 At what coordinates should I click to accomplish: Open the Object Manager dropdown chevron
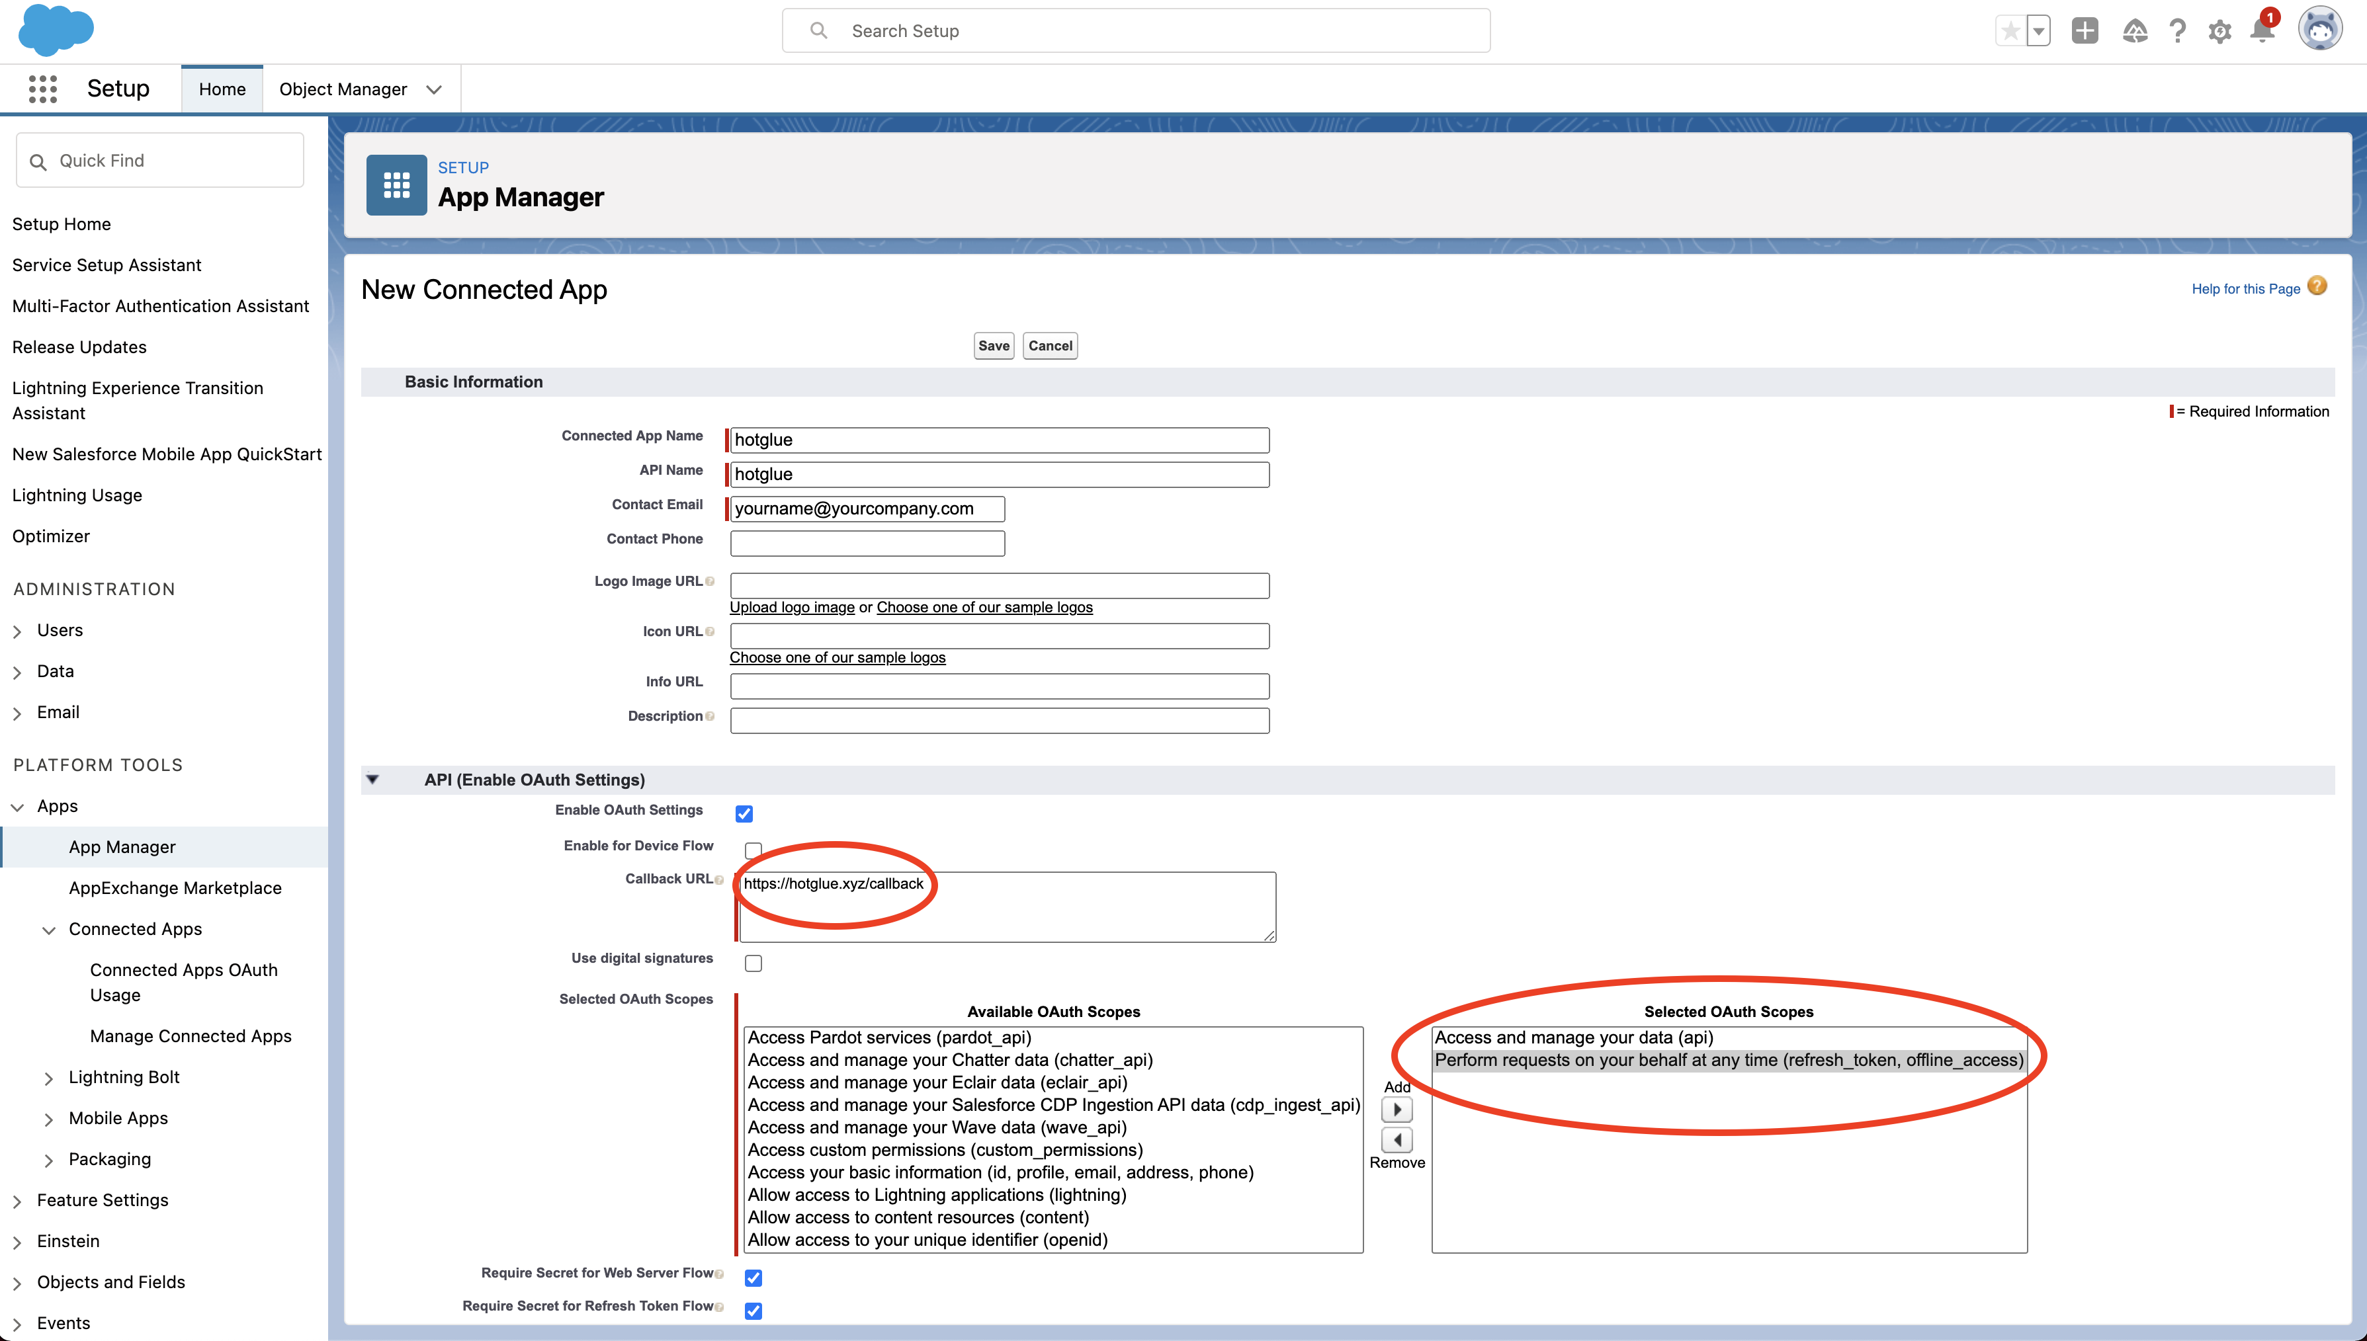434,89
